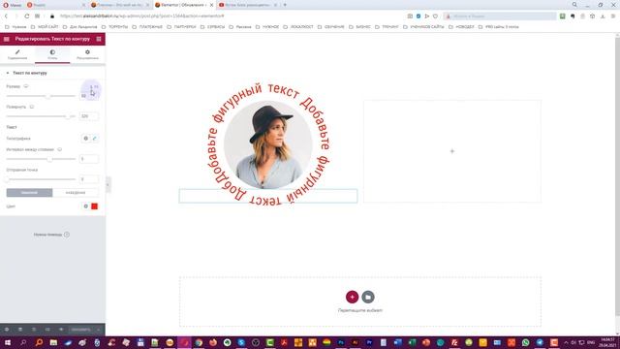
Task: Click the Интервал между словами slider handle
Action: pyautogui.click(x=49, y=159)
